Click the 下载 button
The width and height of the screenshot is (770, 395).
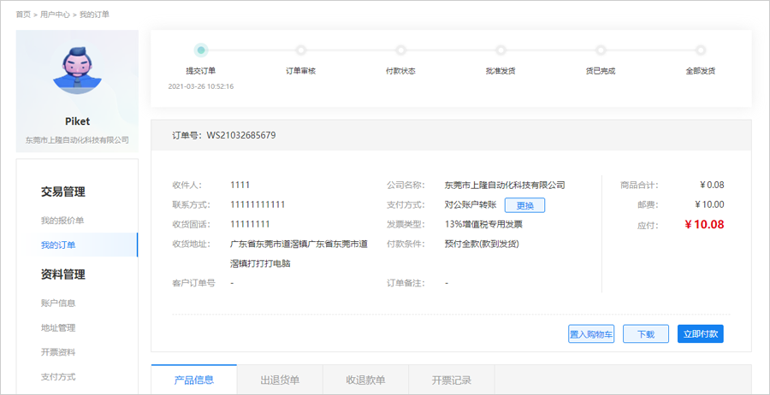tap(645, 334)
